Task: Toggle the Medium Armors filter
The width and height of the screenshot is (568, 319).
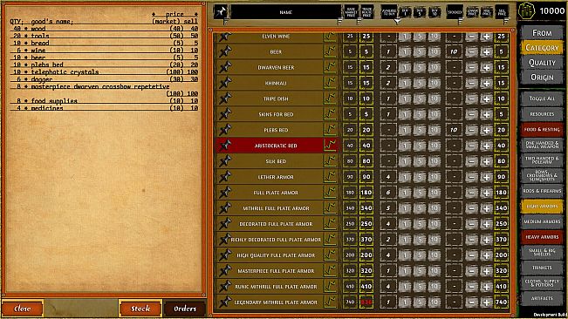Action: pos(542,221)
